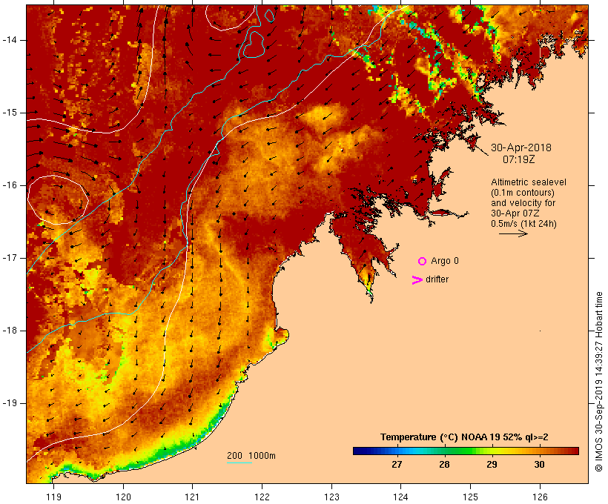Click longitude axis label 122
The image size is (608, 504).
click(262, 497)
